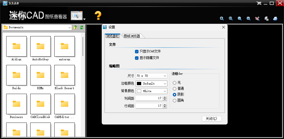
Task: Increase 列间距 with up arrow
Action: point(165,97)
